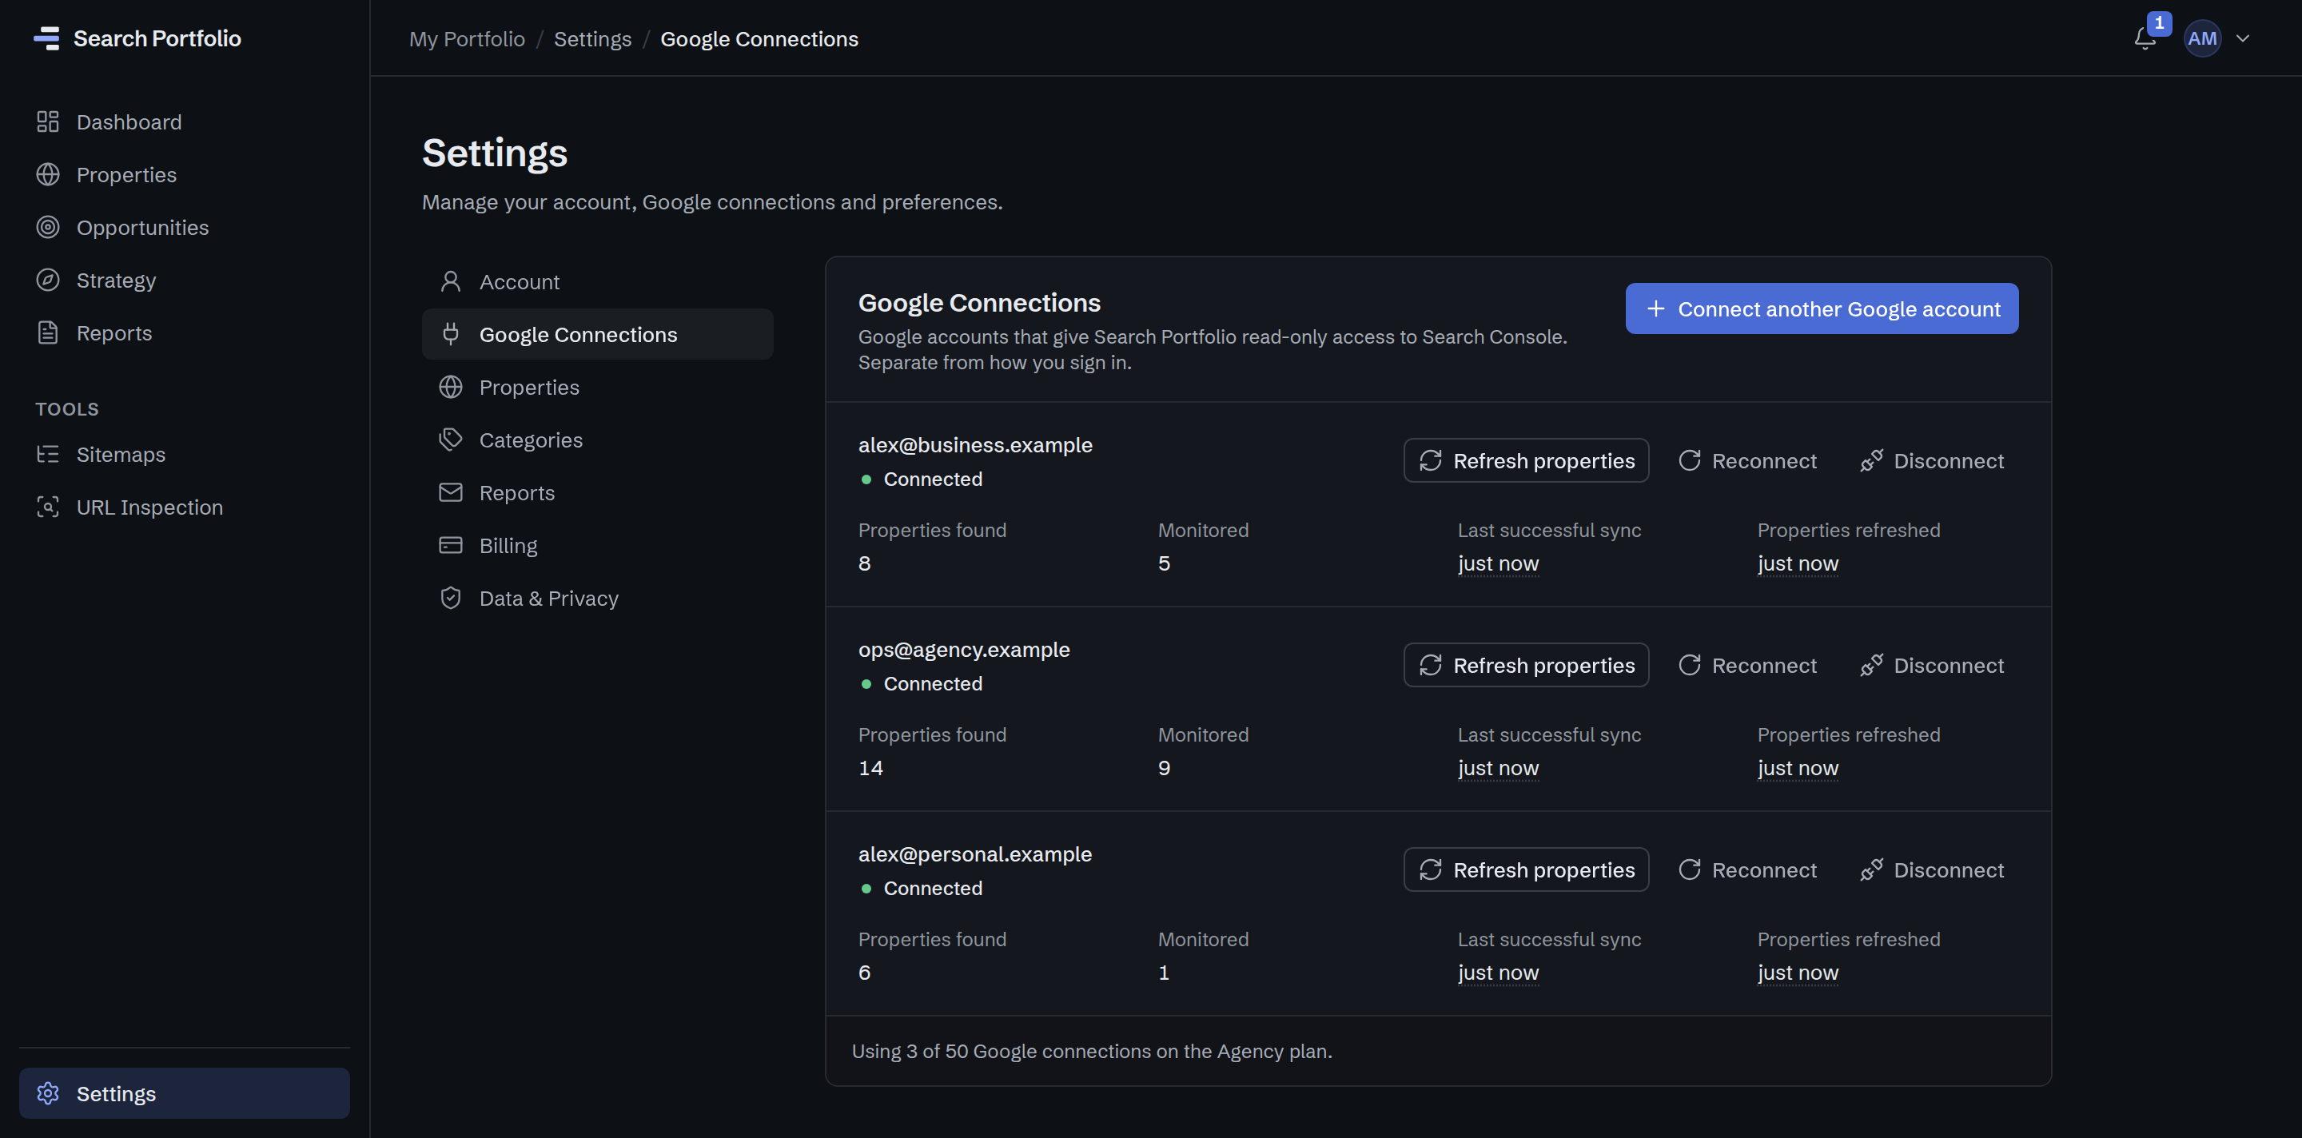Viewport: 2302px width, 1138px height.
Task: Click the Search Portfolio logo icon
Action: pos(46,38)
